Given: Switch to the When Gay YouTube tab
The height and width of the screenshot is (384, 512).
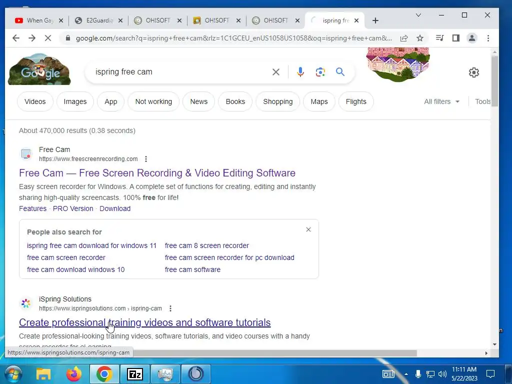Looking at the screenshot, I should [x=36, y=20].
